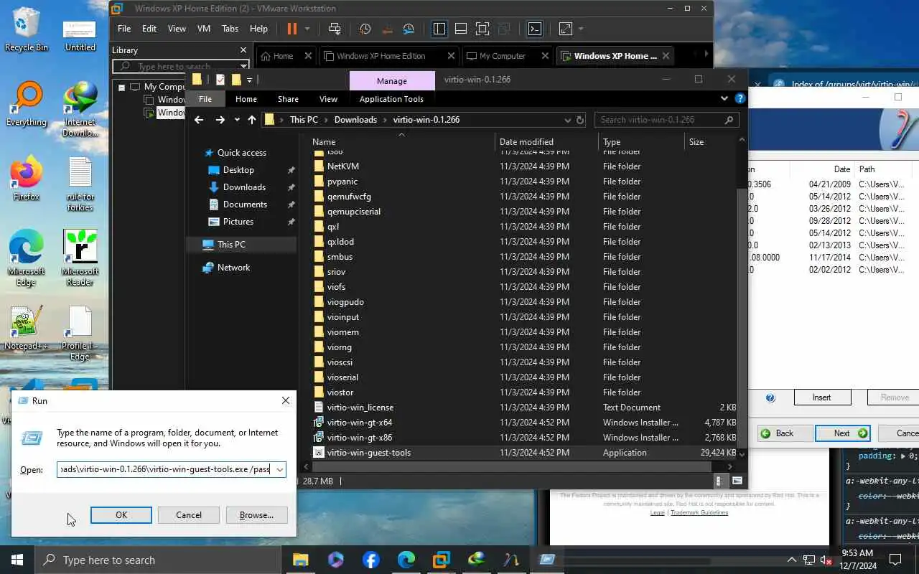This screenshot has width=919, height=574.
Task: Click OK in Run dialog
Action: click(x=121, y=515)
